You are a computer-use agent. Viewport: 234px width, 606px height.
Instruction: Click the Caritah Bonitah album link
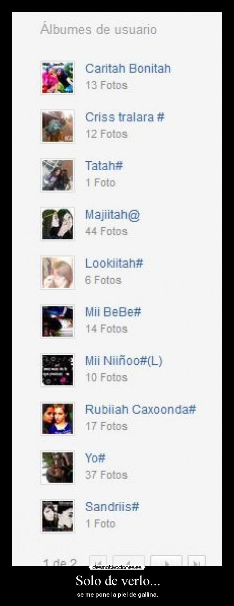[128, 68]
